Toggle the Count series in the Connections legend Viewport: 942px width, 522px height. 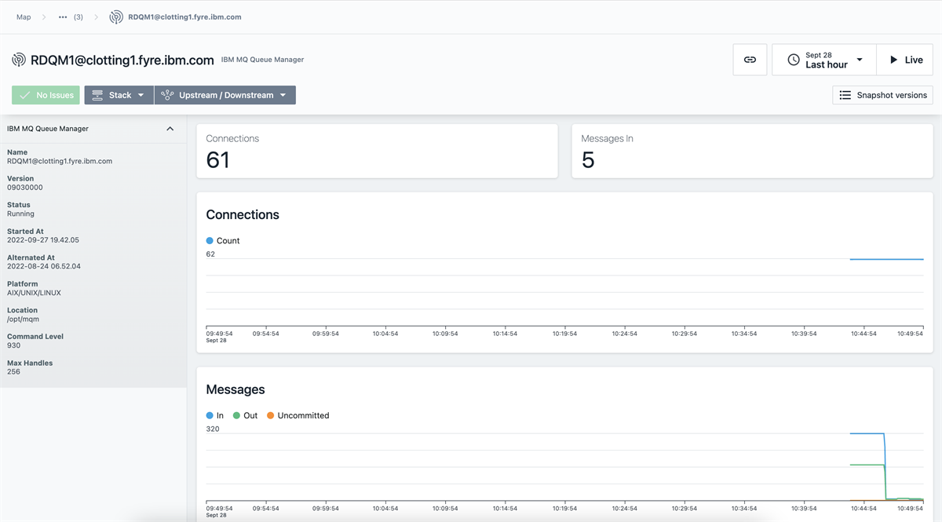[x=222, y=241]
